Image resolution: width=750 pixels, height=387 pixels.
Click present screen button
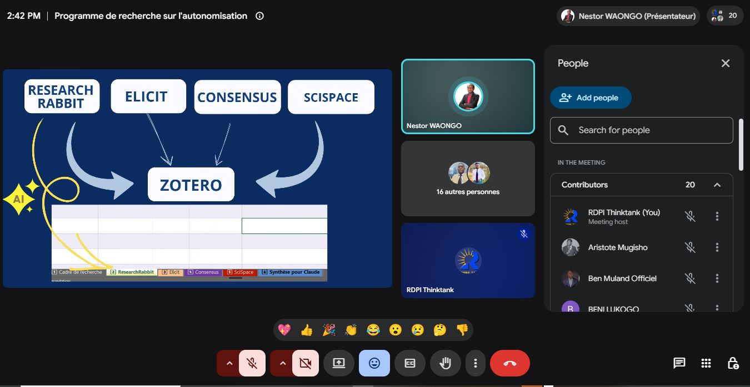pos(339,363)
